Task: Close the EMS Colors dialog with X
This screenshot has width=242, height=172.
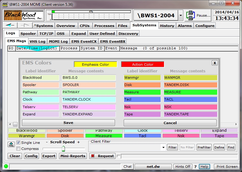Action: coord(214,63)
